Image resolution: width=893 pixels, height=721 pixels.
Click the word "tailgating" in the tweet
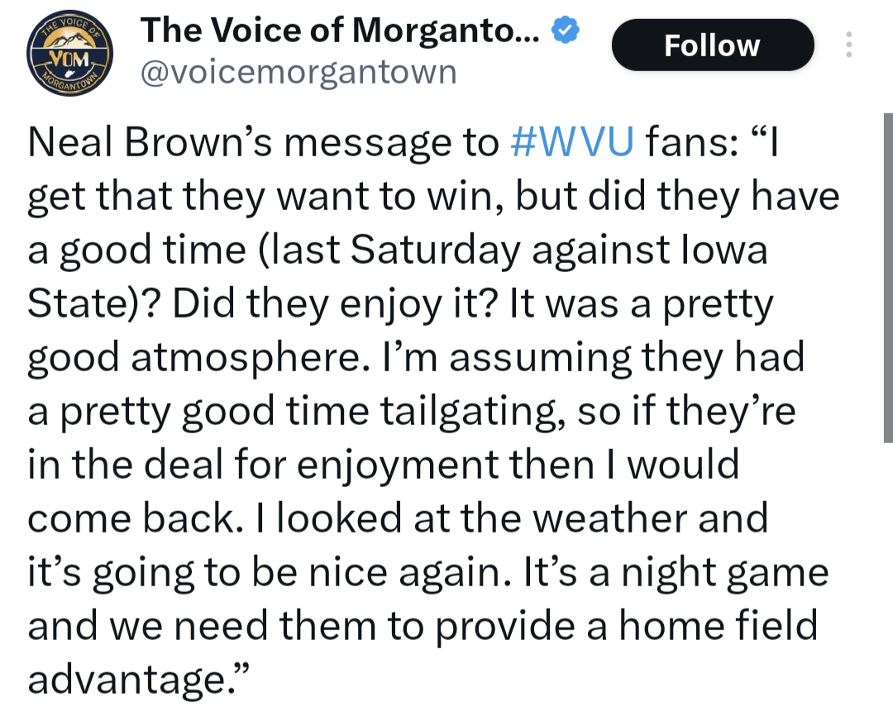(448, 411)
